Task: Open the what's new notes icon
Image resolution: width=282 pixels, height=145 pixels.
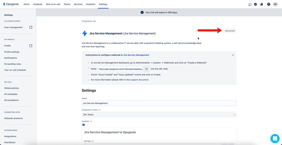Action: click(261, 4)
